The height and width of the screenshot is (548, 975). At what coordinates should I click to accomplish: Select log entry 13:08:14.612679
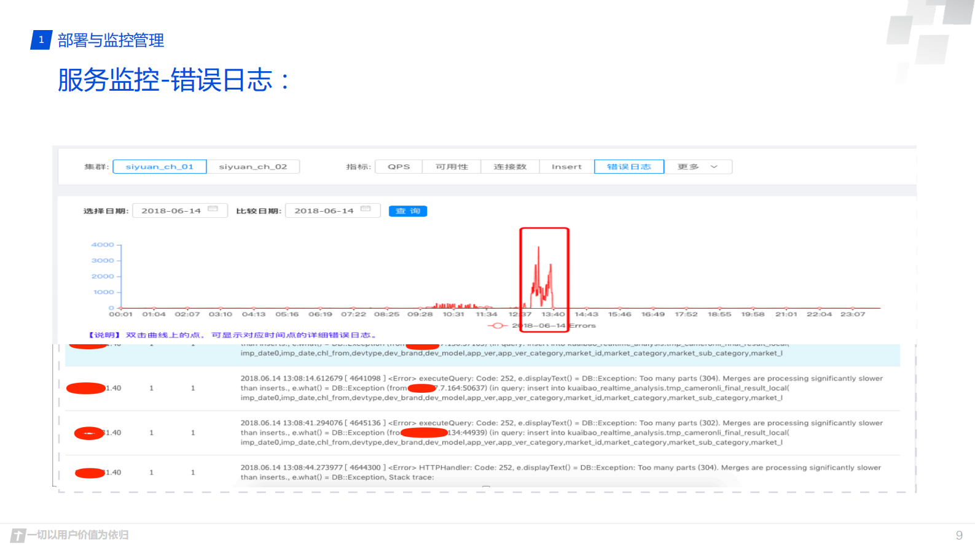[x=482, y=388]
